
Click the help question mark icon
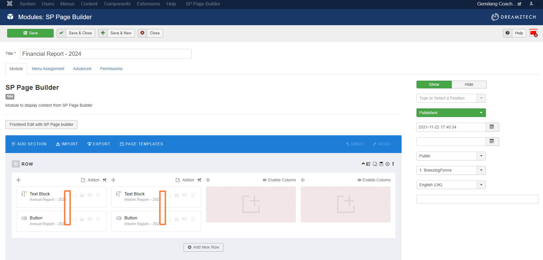click(x=507, y=33)
